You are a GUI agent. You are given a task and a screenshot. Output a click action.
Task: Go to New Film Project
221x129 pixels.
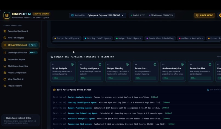point(21,38)
